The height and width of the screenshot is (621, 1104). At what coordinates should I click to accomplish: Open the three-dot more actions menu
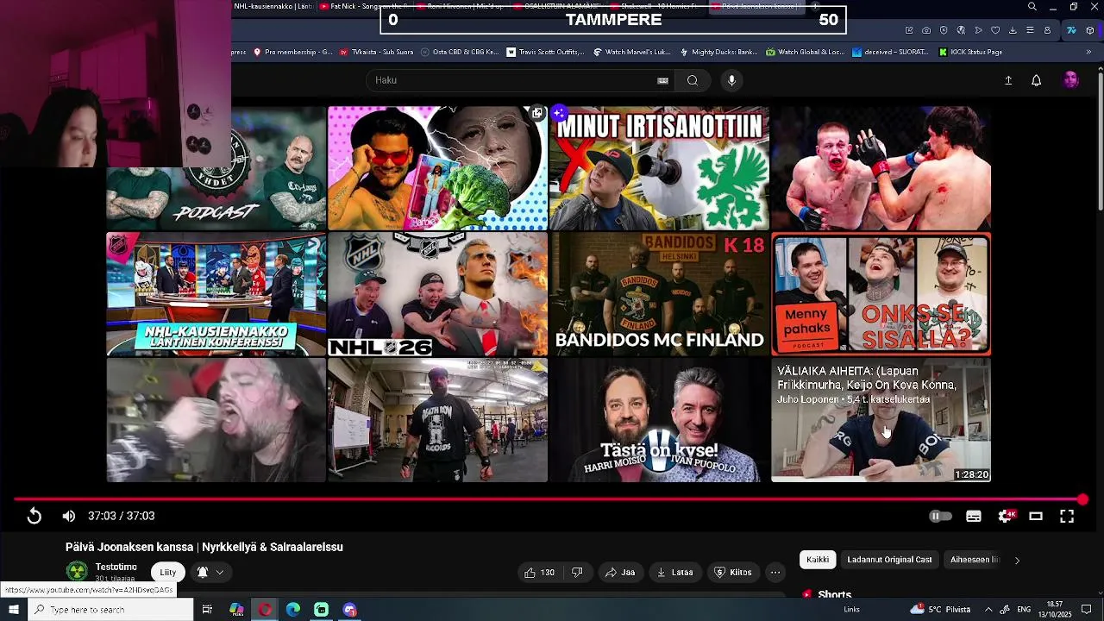click(775, 572)
